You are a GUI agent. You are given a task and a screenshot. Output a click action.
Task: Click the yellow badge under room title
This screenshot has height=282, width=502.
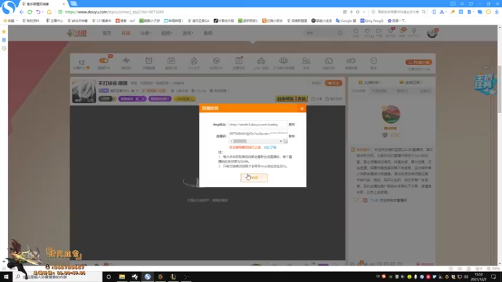(x=184, y=99)
